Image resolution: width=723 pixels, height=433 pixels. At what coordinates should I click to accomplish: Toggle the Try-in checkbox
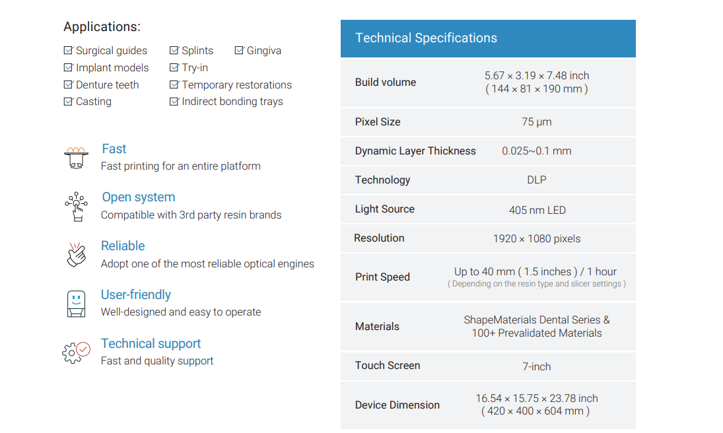tap(174, 67)
